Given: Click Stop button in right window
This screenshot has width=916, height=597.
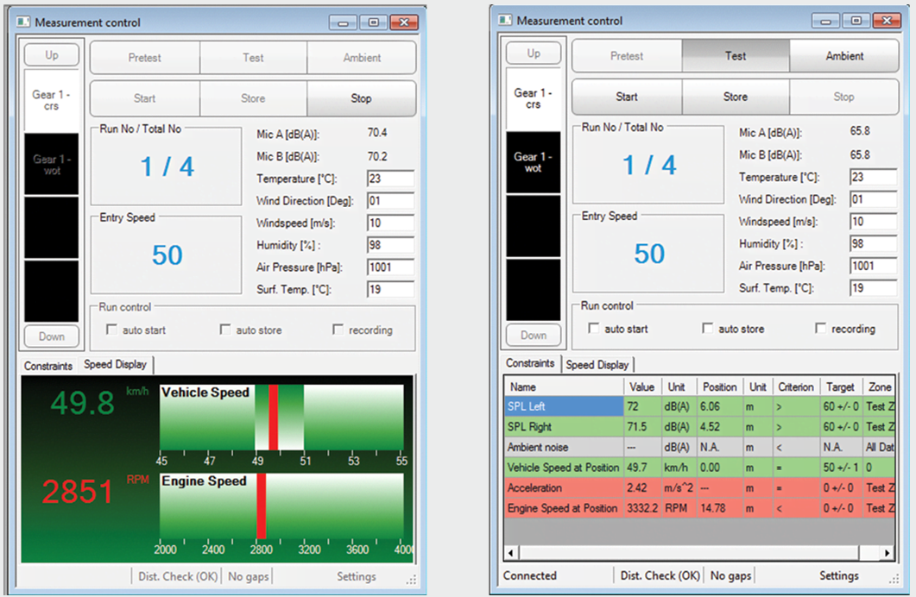Looking at the screenshot, I should point(843,97).
